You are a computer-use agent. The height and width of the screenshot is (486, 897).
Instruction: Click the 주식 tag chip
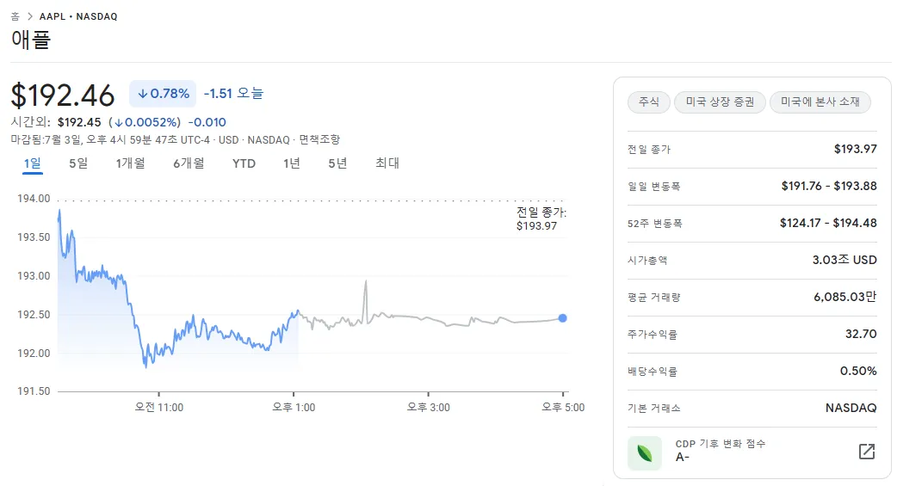pos(648,102)
